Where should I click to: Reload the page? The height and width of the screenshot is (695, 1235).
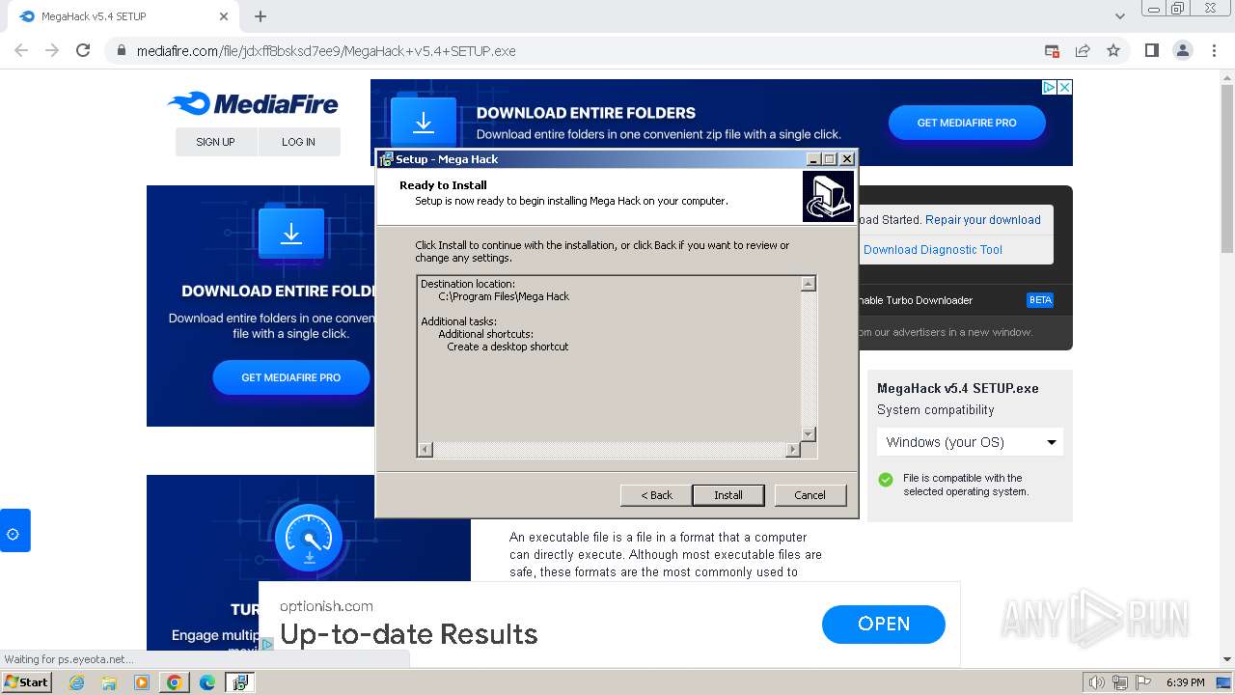pos(83,50)
